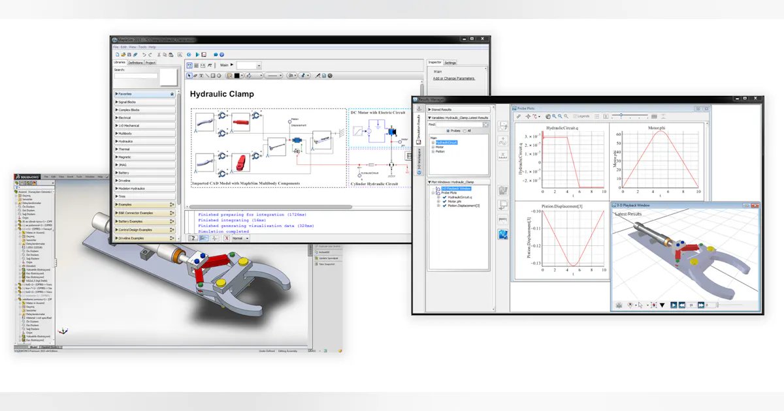Click the Model tab in SolidWorks window
The height and width of the screenshot is (411, 784).
coord(33,347)
